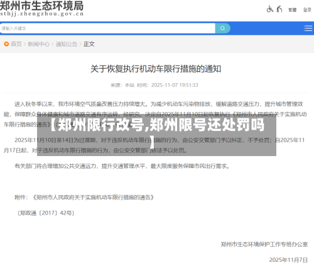Open the elderly-friendly mode icon
This screenshot has height=270, width=314.
279,9
